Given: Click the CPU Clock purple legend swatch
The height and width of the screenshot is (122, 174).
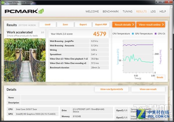Looking at the screenshot, I should click(x=155, y=34).
